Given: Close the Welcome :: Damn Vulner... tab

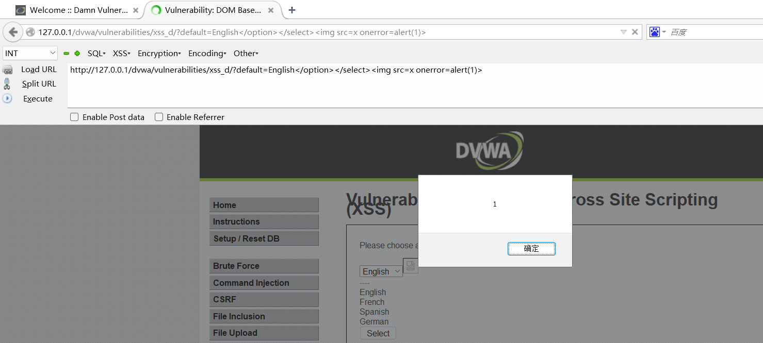Looking at the screenshot, I should (136, 10).
